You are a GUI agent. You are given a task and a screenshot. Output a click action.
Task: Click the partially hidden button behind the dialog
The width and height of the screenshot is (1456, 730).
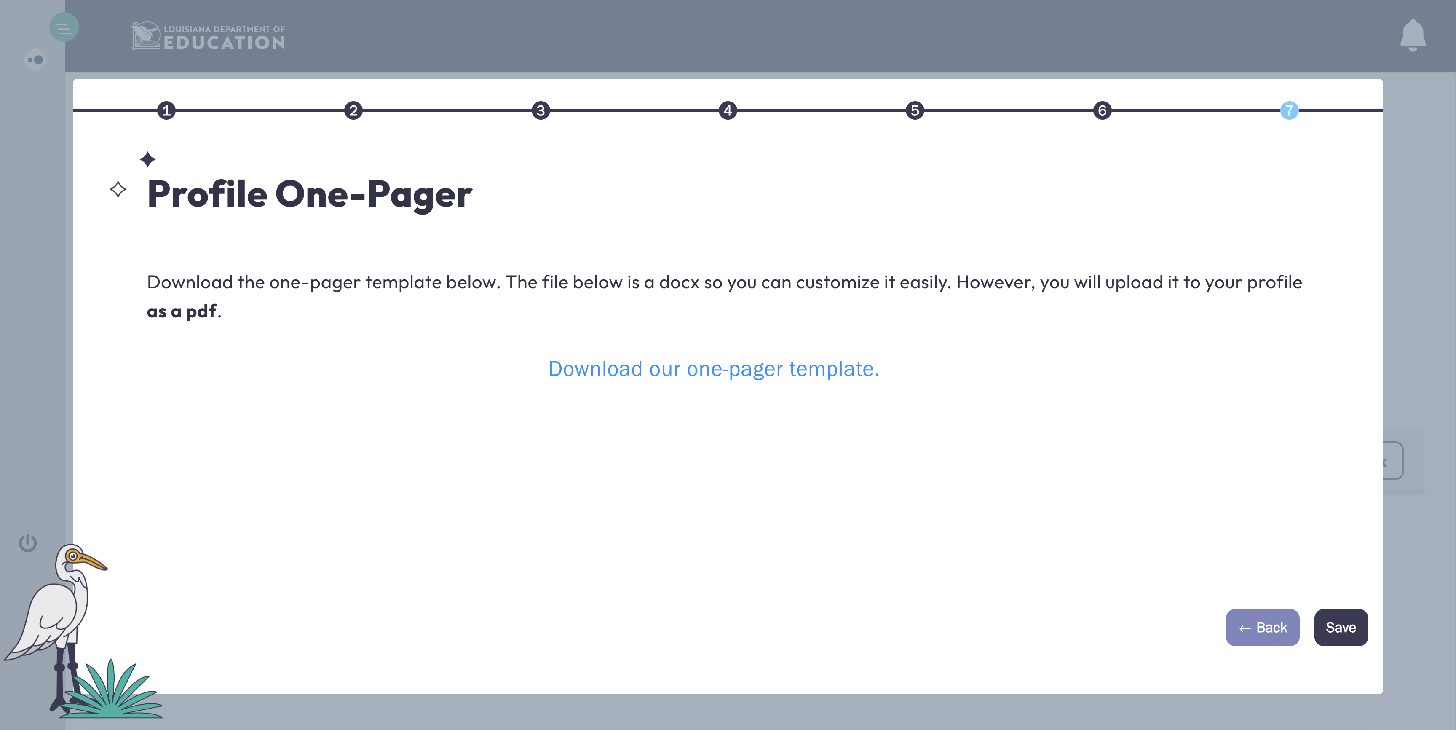click(x=1393, y=461)
